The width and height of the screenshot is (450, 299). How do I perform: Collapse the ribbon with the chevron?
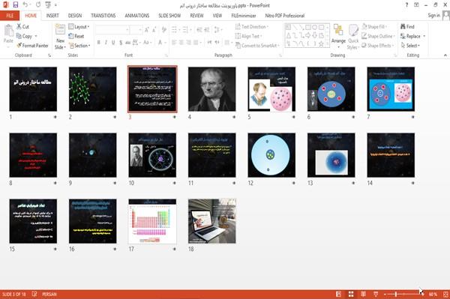point(445,55)
